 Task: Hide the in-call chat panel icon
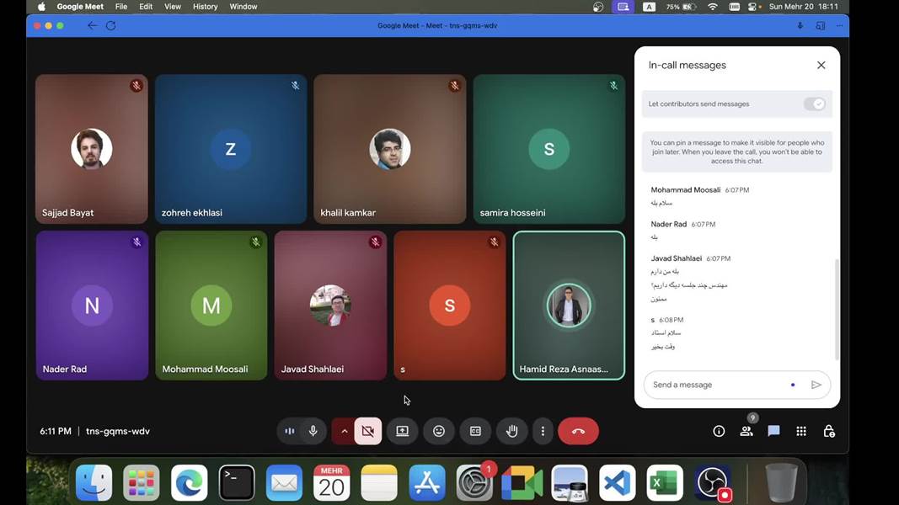(x=773, y=431)
